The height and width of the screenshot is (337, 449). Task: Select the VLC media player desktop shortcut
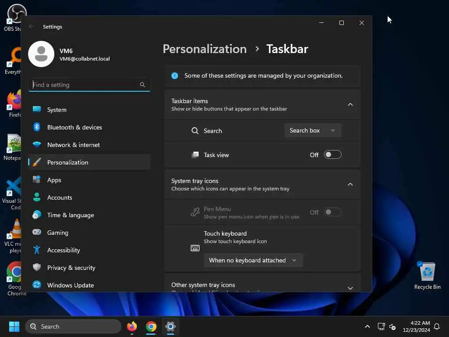(x=13, y=237)
